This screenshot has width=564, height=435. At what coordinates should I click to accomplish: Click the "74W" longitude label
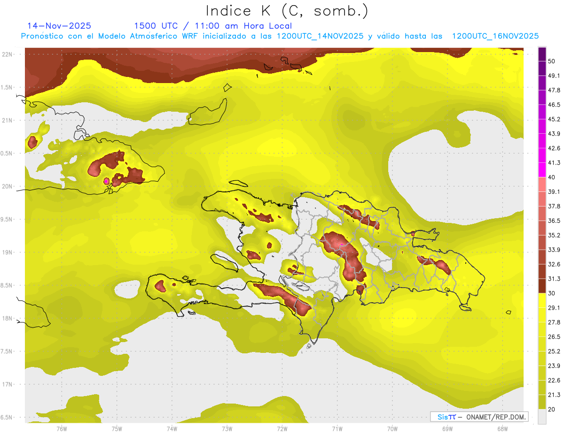pos(172,429)
